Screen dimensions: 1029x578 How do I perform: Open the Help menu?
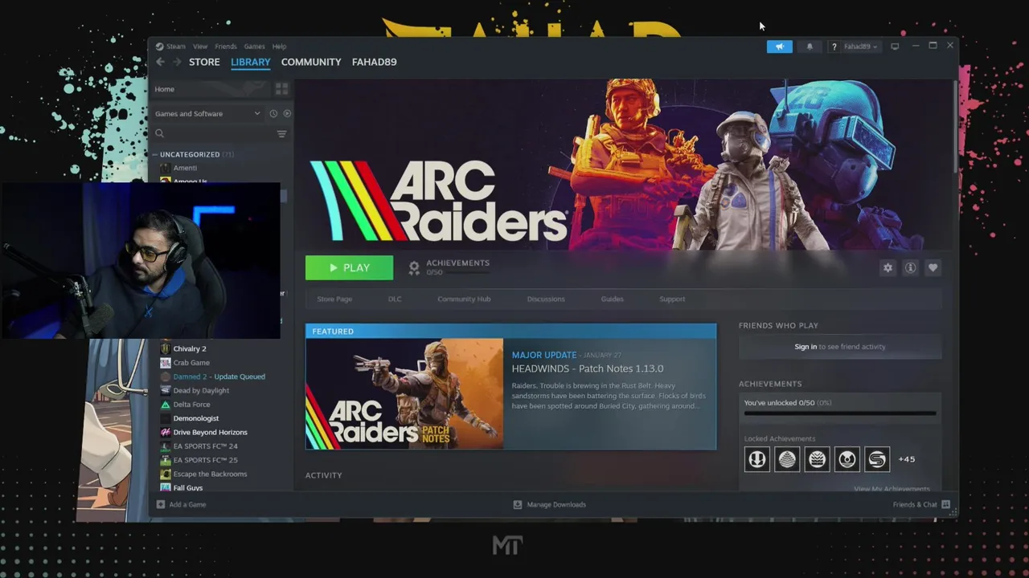(279, 47)
